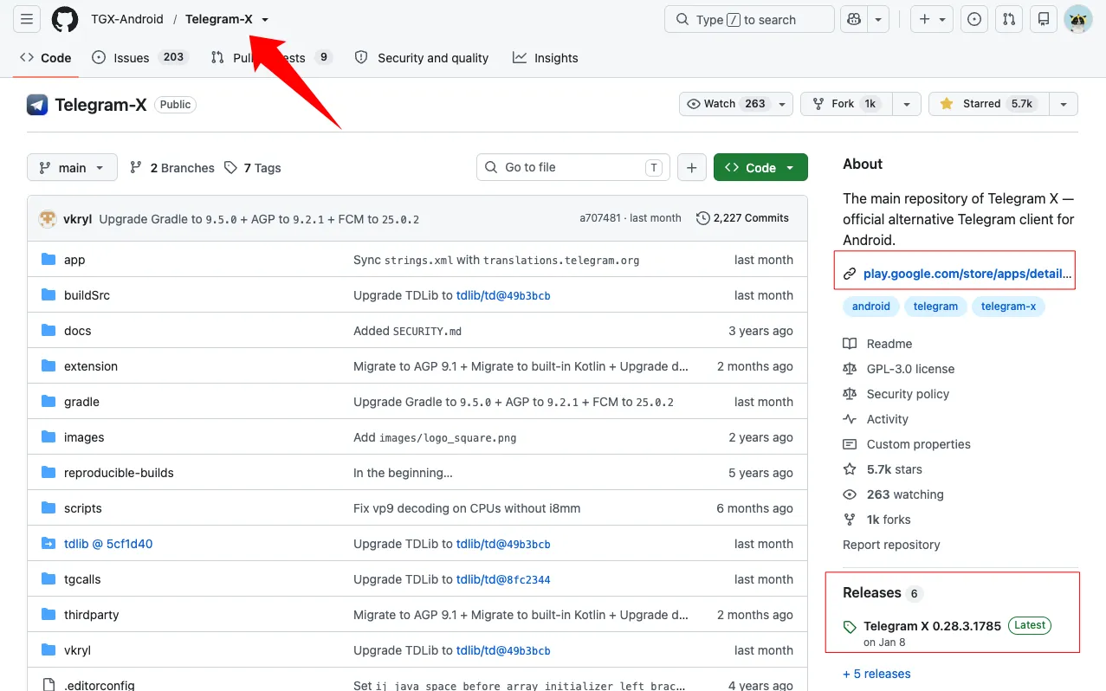
Task: Toggle the Starred button
Action: tap(988, 104)
